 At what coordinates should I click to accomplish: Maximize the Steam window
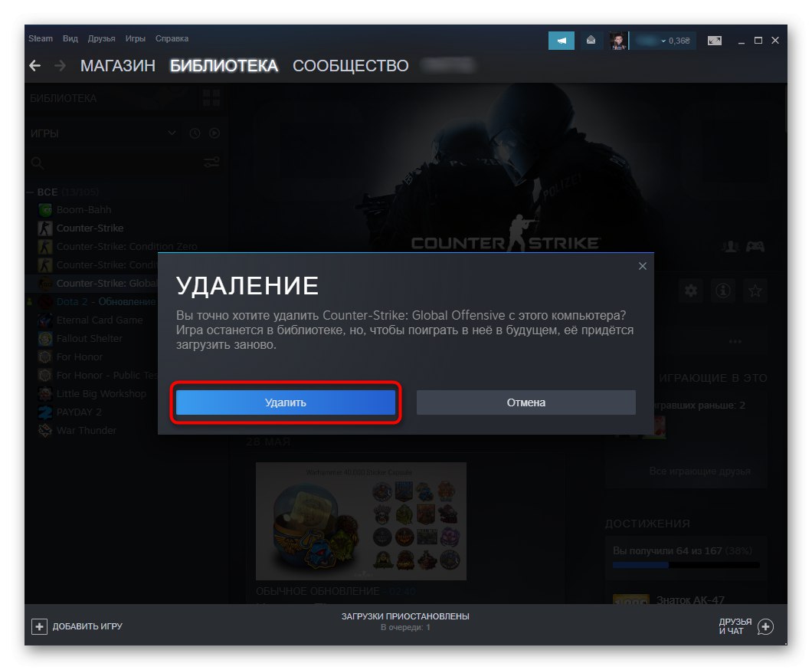coord(758,41)
